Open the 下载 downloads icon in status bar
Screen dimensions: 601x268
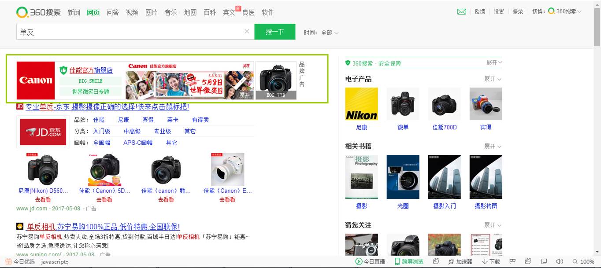[490, 261]
